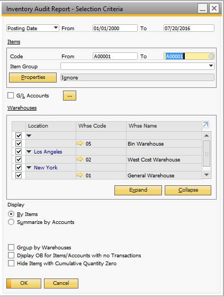Open G/L Accounts selection via ellipsis button
The image size is (224, 297).
pyautogui.click(x=69, y=96)
